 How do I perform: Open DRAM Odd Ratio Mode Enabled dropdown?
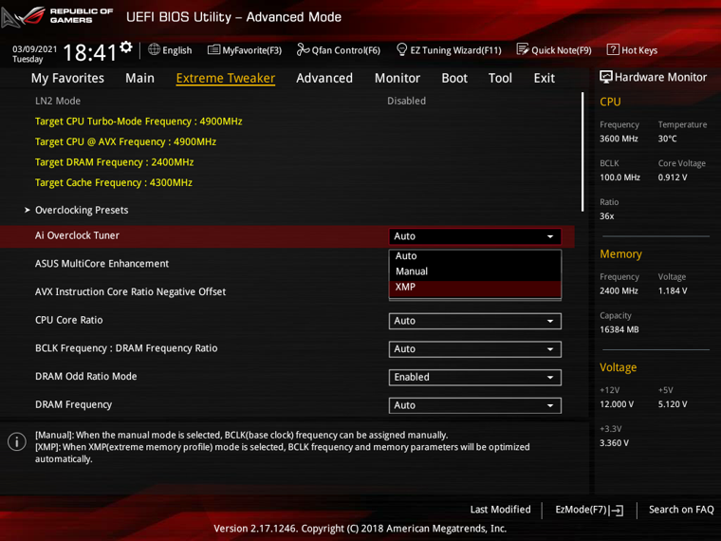click(x=475, y=377)
